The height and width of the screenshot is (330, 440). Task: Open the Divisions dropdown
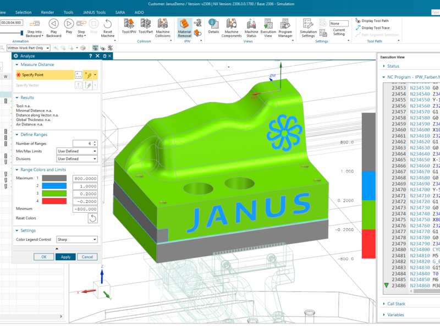pyautogui.click(x=77, y=159)
